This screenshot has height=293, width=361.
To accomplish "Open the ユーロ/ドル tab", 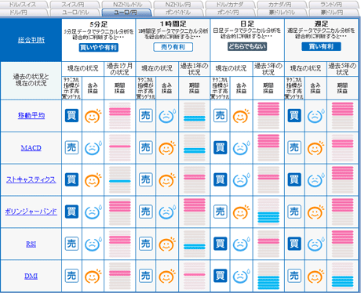I will [75, 13].
